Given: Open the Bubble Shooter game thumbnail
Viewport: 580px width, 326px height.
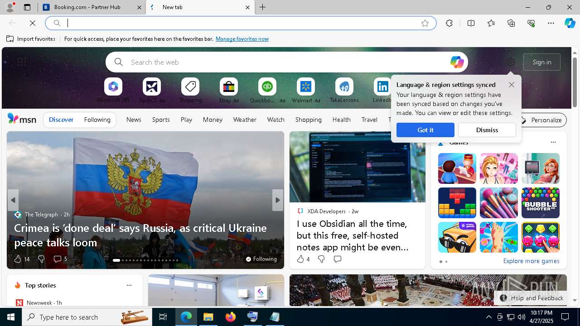Looking at the screenshot, I should tap(541, 203).
